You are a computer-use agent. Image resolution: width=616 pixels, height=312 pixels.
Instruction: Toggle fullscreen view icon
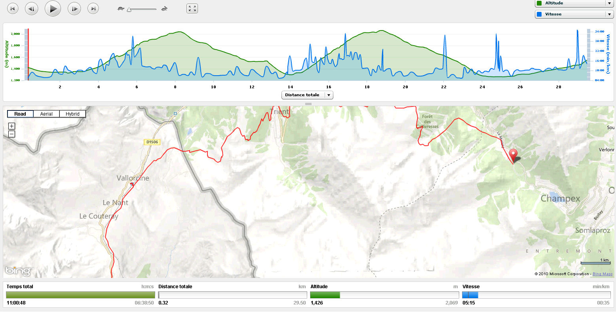tap(192, 8)
